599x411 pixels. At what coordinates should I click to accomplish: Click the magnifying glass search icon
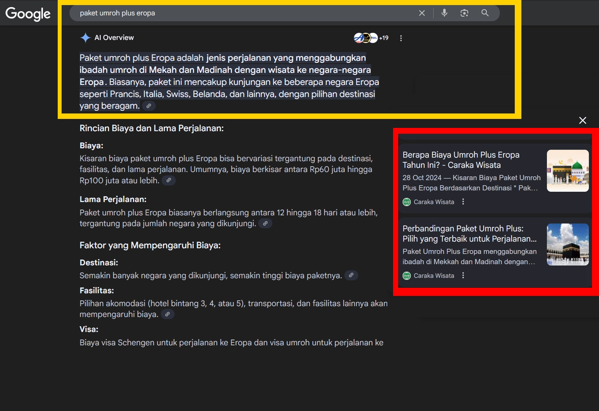pyautogui.click(x=485, y=13)
